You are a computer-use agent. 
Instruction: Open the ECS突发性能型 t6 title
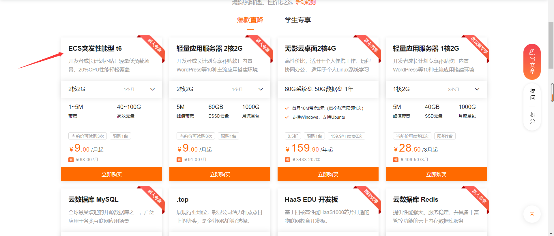pos(95,48)
